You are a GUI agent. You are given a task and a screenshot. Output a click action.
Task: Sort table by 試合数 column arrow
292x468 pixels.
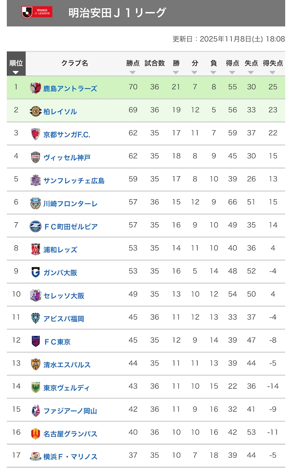point(154,72)
